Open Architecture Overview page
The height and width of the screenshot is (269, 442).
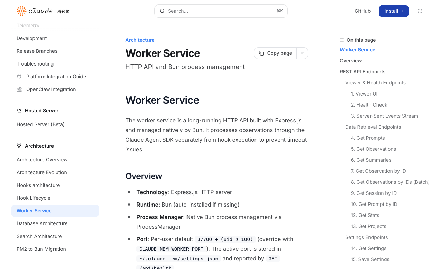coord(42,160)
